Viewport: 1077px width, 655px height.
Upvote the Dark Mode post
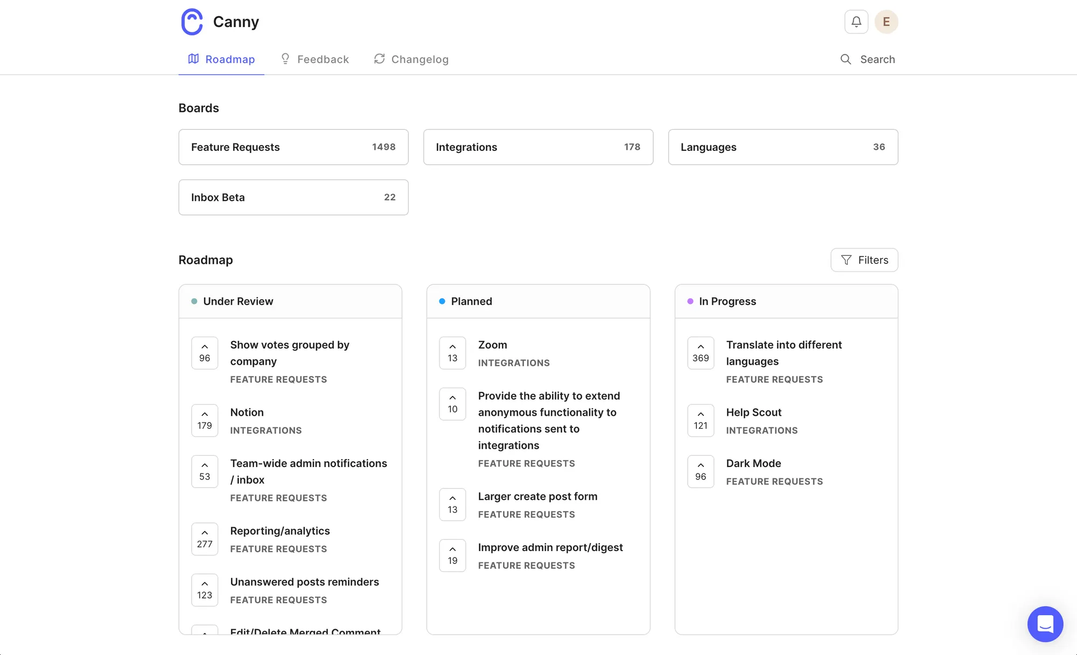[701, 471]
